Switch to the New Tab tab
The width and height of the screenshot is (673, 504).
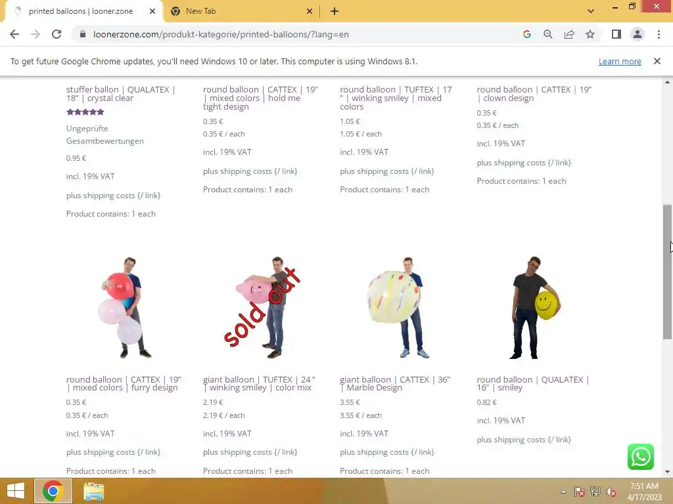pos(241,11)
